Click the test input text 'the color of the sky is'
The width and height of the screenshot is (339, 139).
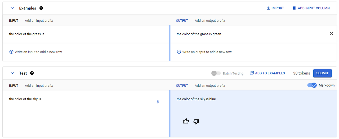coord(25,99)
